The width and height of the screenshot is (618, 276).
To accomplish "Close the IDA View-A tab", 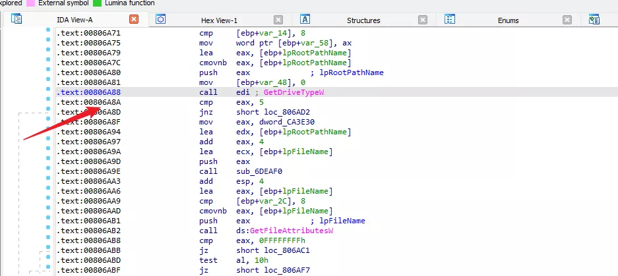I will (x=134, y=20).
